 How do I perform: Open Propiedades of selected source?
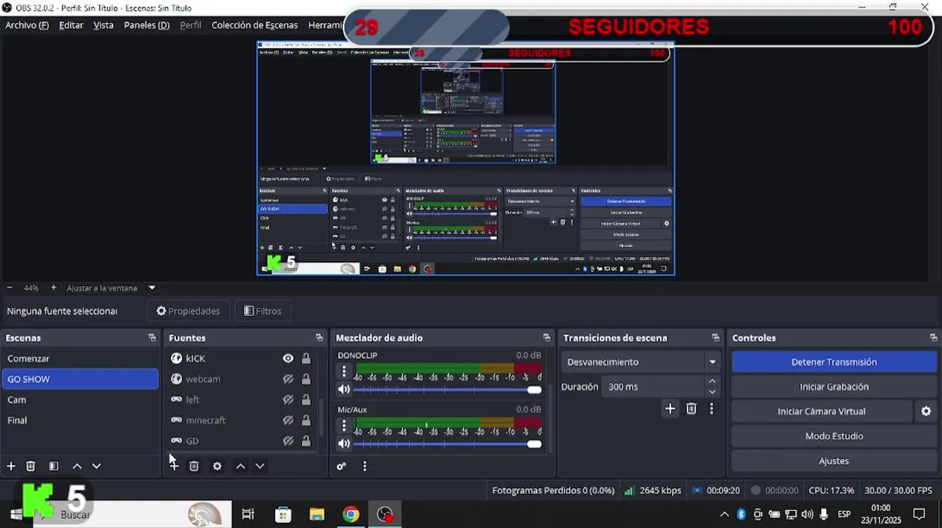pos(188,311)
